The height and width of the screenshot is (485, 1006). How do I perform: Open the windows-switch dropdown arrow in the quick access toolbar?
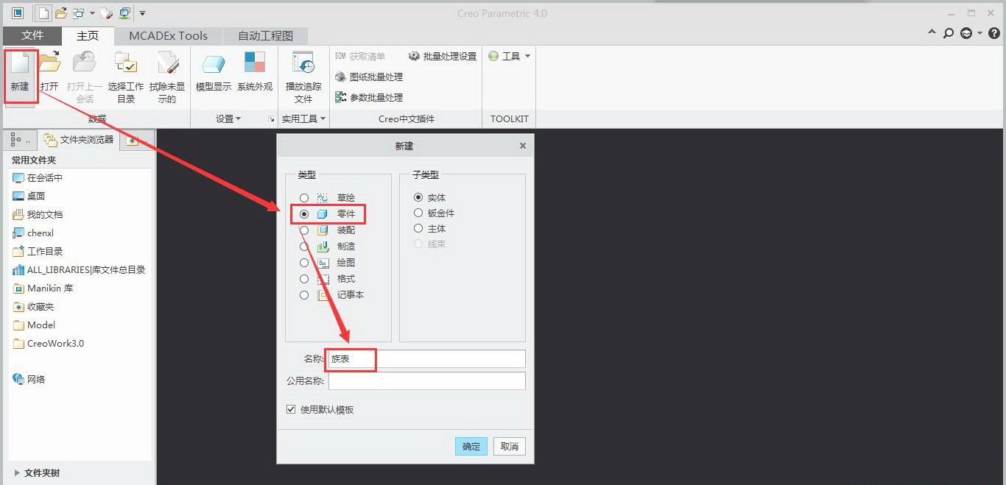pos(92,13)
